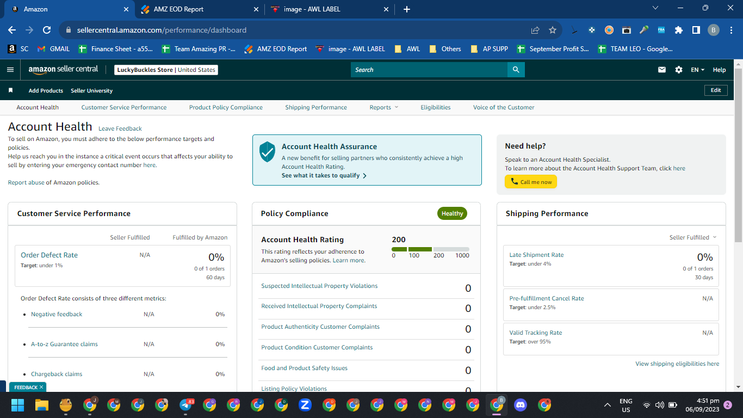Open the Others bookmark folder

(x=445, y=49)
